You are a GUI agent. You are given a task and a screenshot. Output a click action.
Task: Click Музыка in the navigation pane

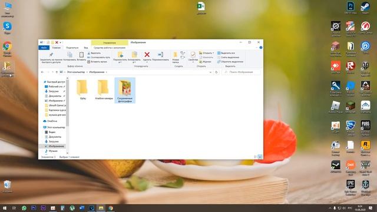click(51, 151)
